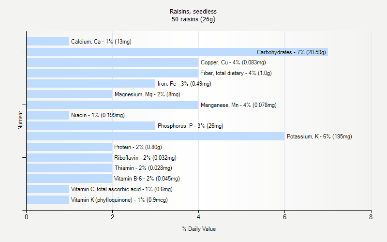Select the Thiamin bar in the chart

(x=69, y=168)
